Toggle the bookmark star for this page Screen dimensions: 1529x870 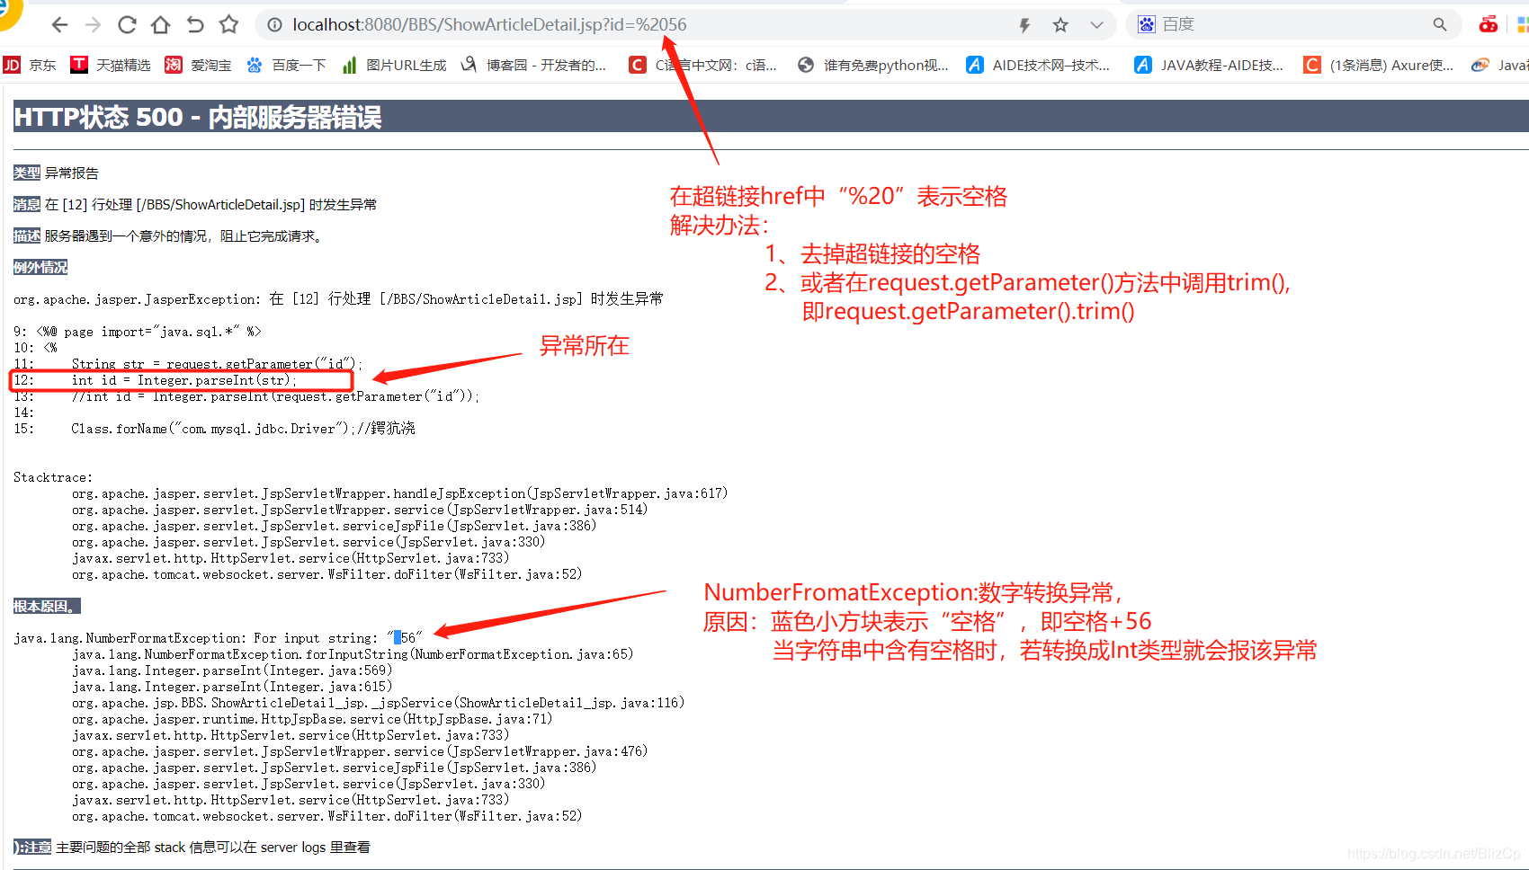(1061, 24)
